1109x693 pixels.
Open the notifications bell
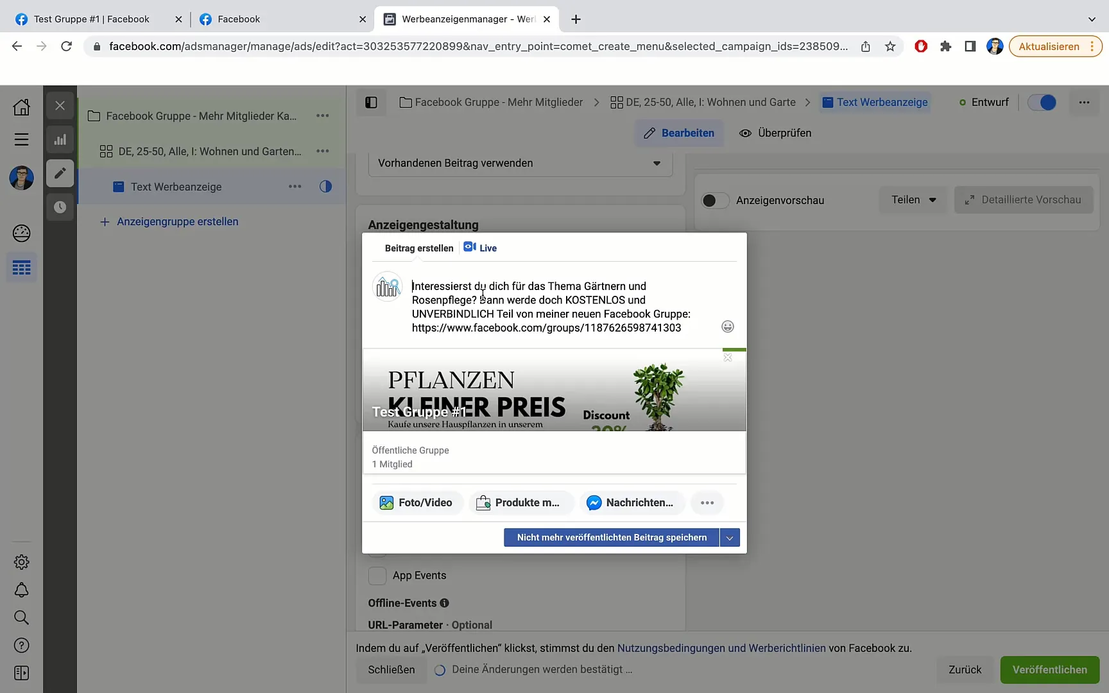click(21, 590)
